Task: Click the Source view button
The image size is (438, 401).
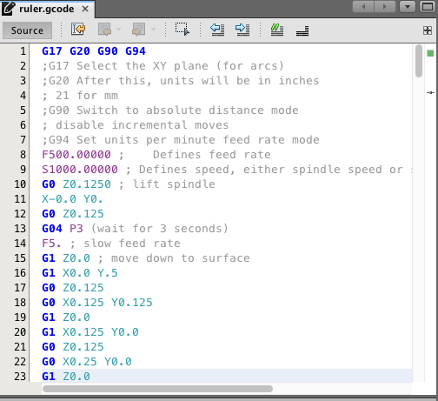Action: [x=27, y=30]
